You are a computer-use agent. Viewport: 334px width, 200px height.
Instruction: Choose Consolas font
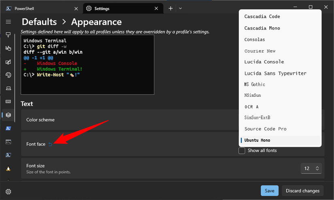coord(280,40)
